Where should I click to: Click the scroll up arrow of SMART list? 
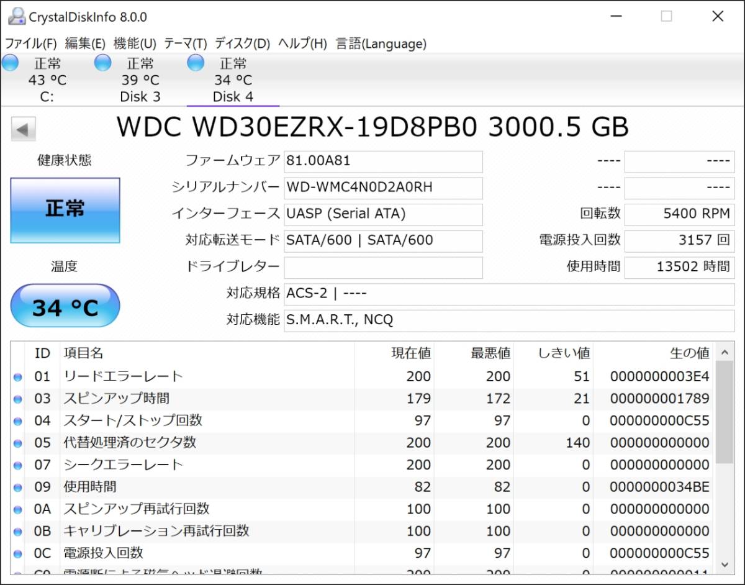(725, 352)
